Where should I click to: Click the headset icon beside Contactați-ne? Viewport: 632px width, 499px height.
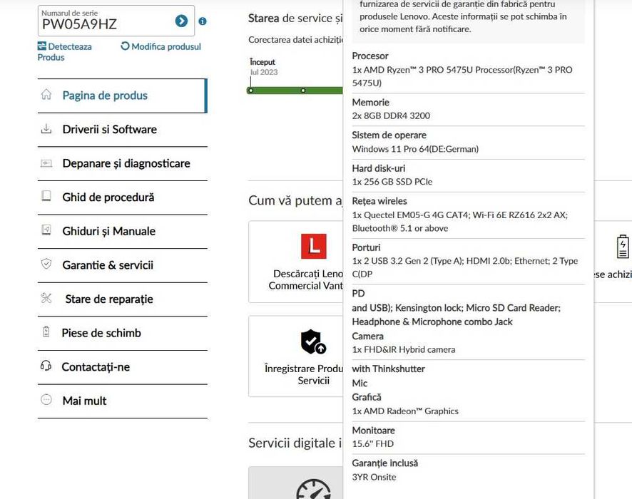[x=46, y=366]
